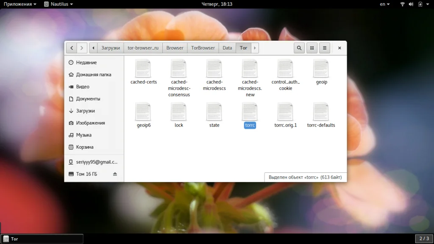The height and width of the screenshot is (244, 434).
Task: Navigate to the TorBrowser path segment
Action: [x=203, y=48]
